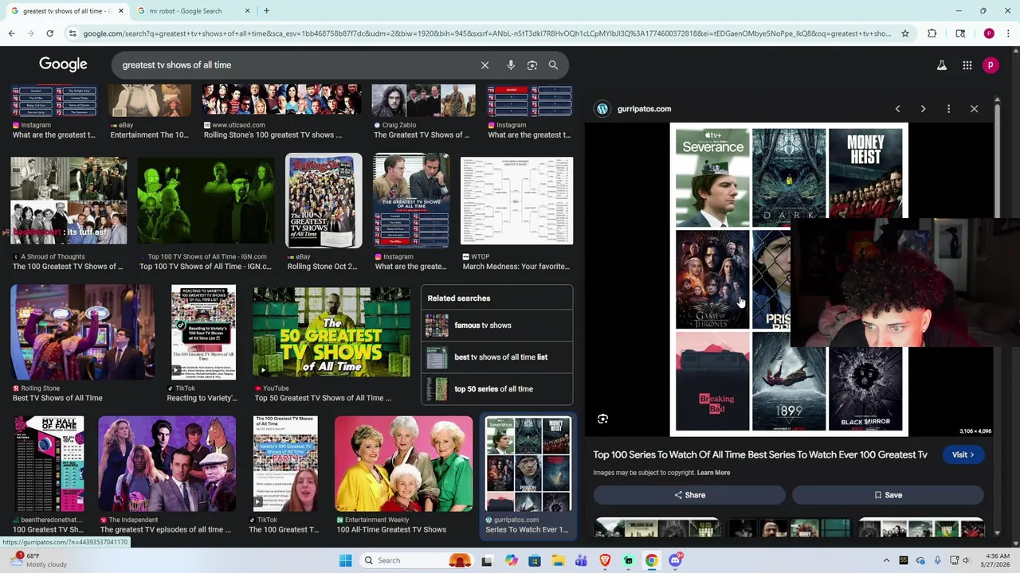Open WTOP March Madness bracket thumbnail
Viewport: 1020px width, 573px height.
point(516,201)
